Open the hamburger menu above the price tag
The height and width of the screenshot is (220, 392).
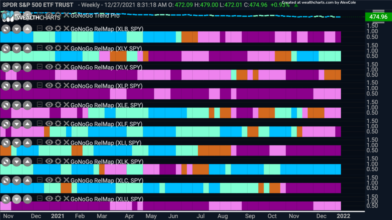pyautogui.click(x=378, y=11)
